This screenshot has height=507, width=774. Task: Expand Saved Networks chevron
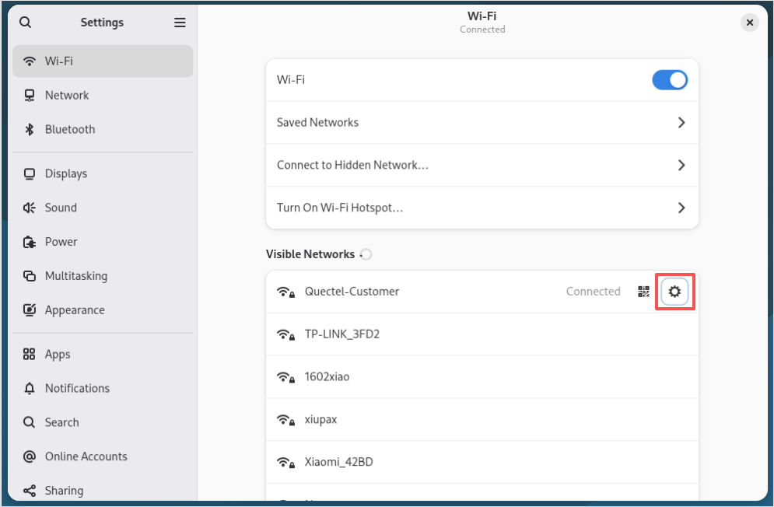click(x=681, y=123)
